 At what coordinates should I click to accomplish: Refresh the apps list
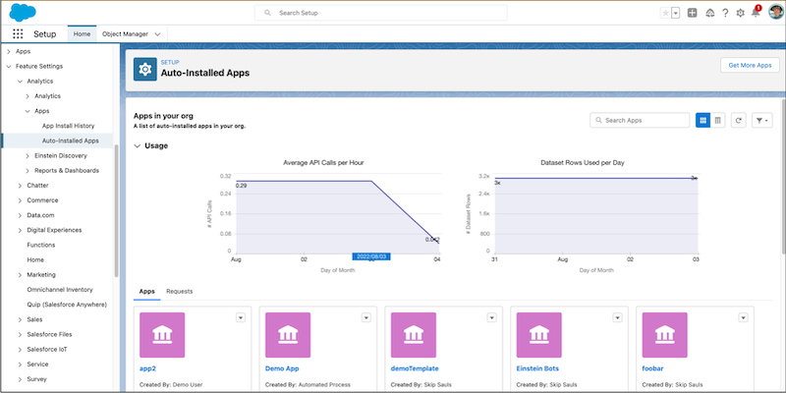pos(739,120)
